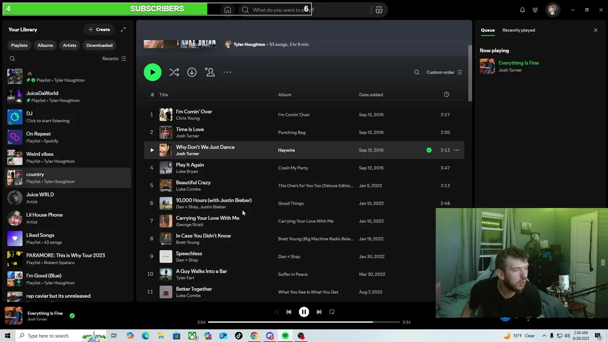The height and width of the screenshot is (342, 608).
Task: Open the What's New notifications bell
Action: (x=522, y=10)
